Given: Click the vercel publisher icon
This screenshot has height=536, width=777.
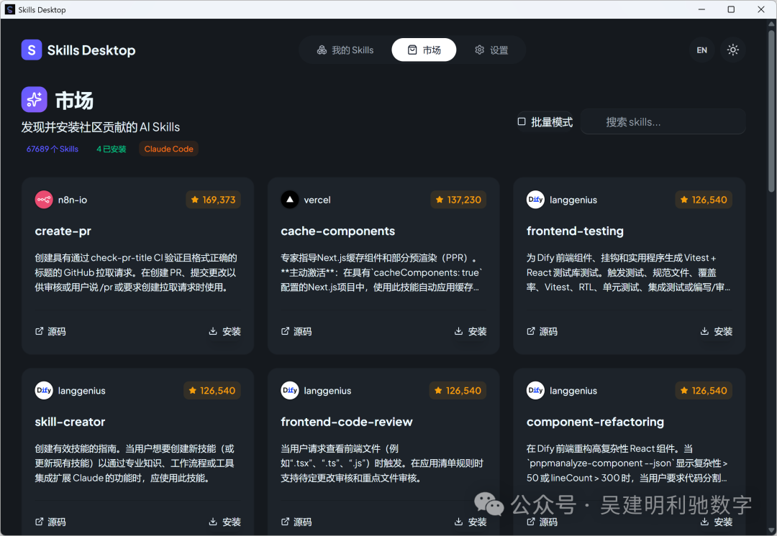Looking at the screenshot, I should coord(289,199).
